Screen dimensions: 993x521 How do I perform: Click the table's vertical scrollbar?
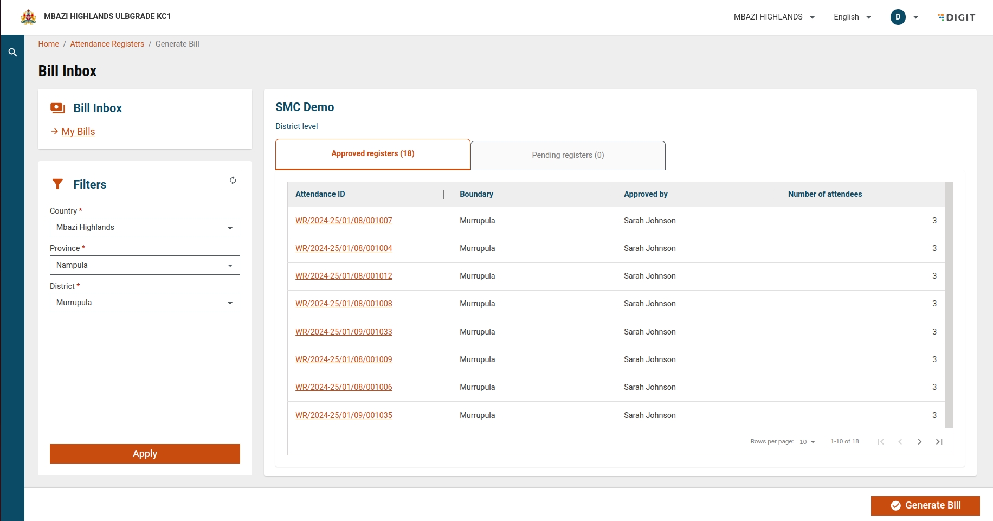(x=949, y=305)
